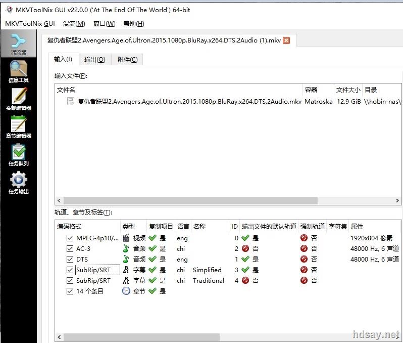
Task: Sort tracks by 语言 column header
Action: [183, 226]
